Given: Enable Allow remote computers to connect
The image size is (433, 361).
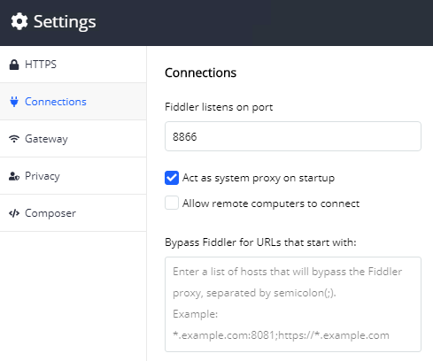Looking at the screenshot, I should [172, 203].
